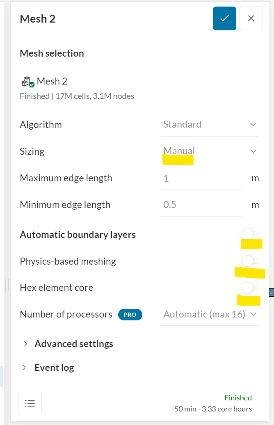Screen dimensions: 274x425
Task: Turn on Hex element core
Action: click(x=250, y=287)
